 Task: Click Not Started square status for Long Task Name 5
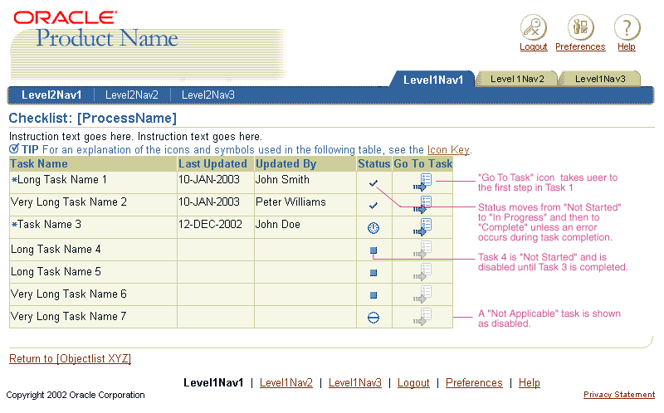coord(373,273)
